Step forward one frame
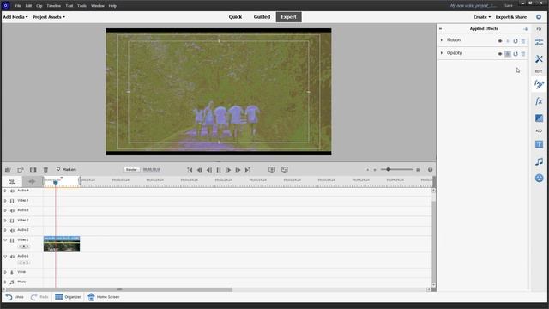 click(228, 170)
